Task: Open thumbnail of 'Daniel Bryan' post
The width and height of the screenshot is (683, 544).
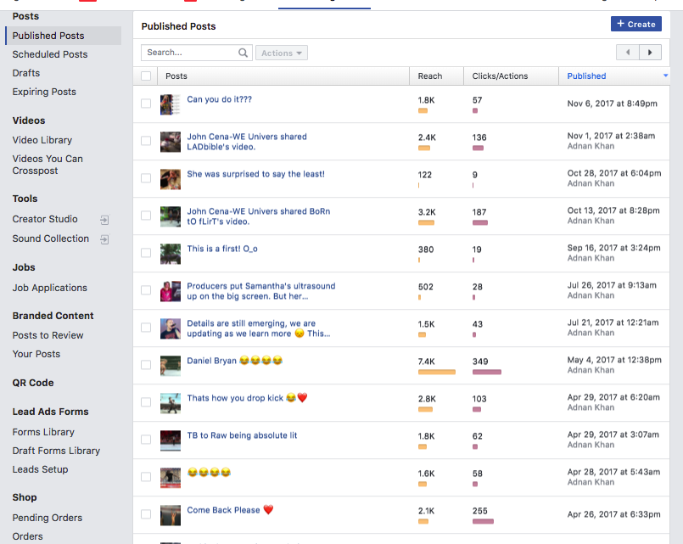Action: coord(171,366)
